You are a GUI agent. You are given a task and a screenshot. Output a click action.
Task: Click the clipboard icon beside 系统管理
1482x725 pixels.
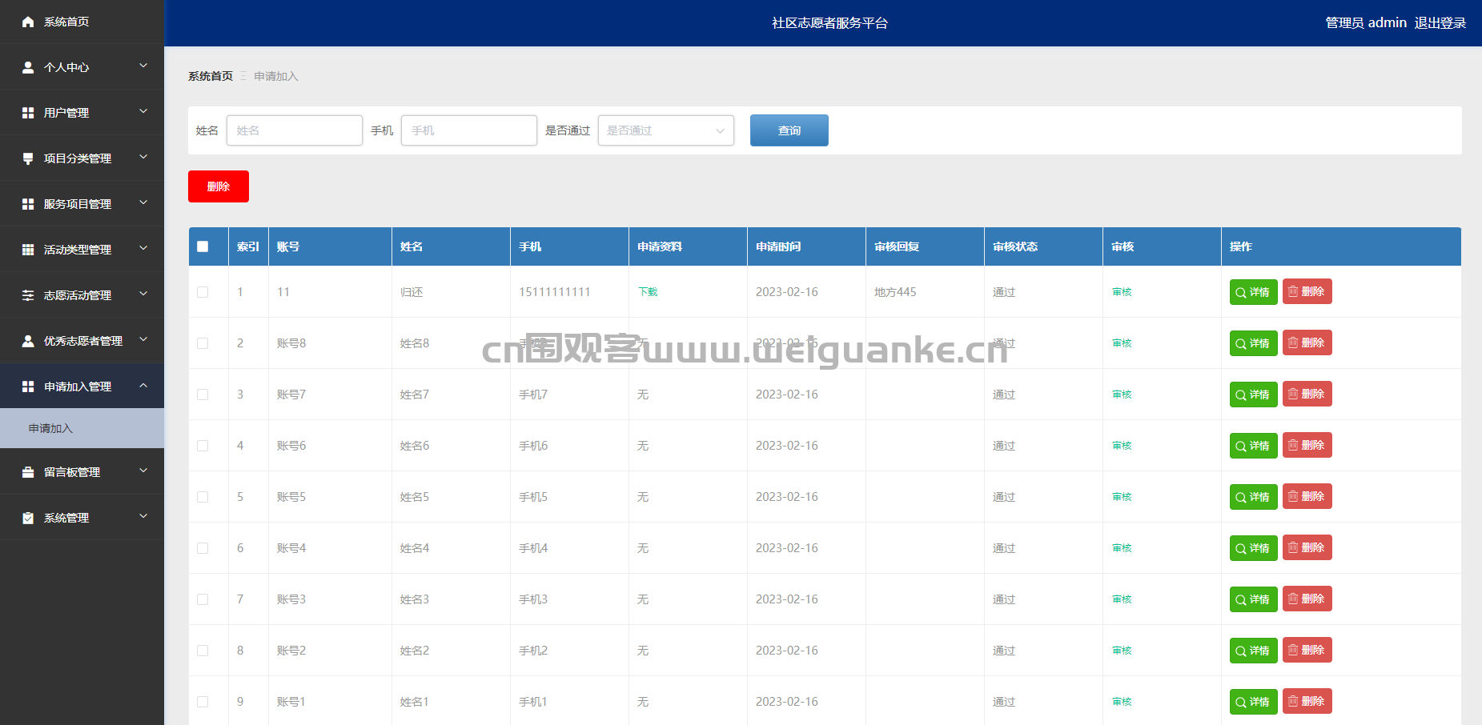click(x=28, y=518)
